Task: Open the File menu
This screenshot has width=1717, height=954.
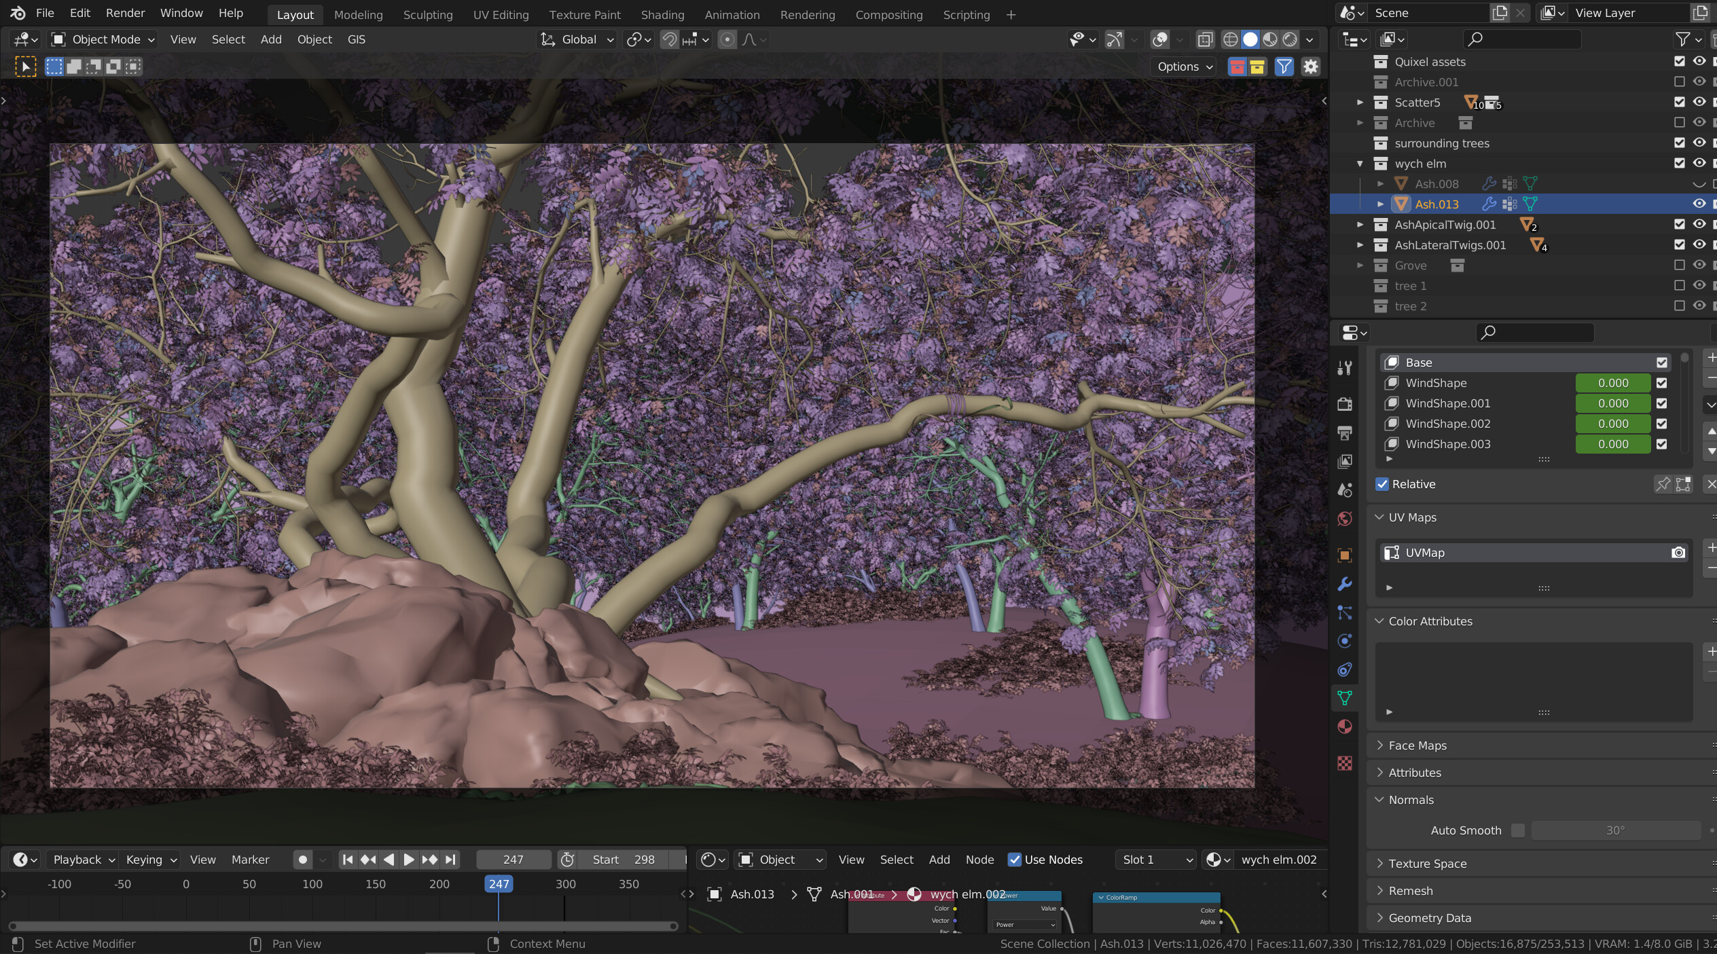Action: [x=45, y=13]
